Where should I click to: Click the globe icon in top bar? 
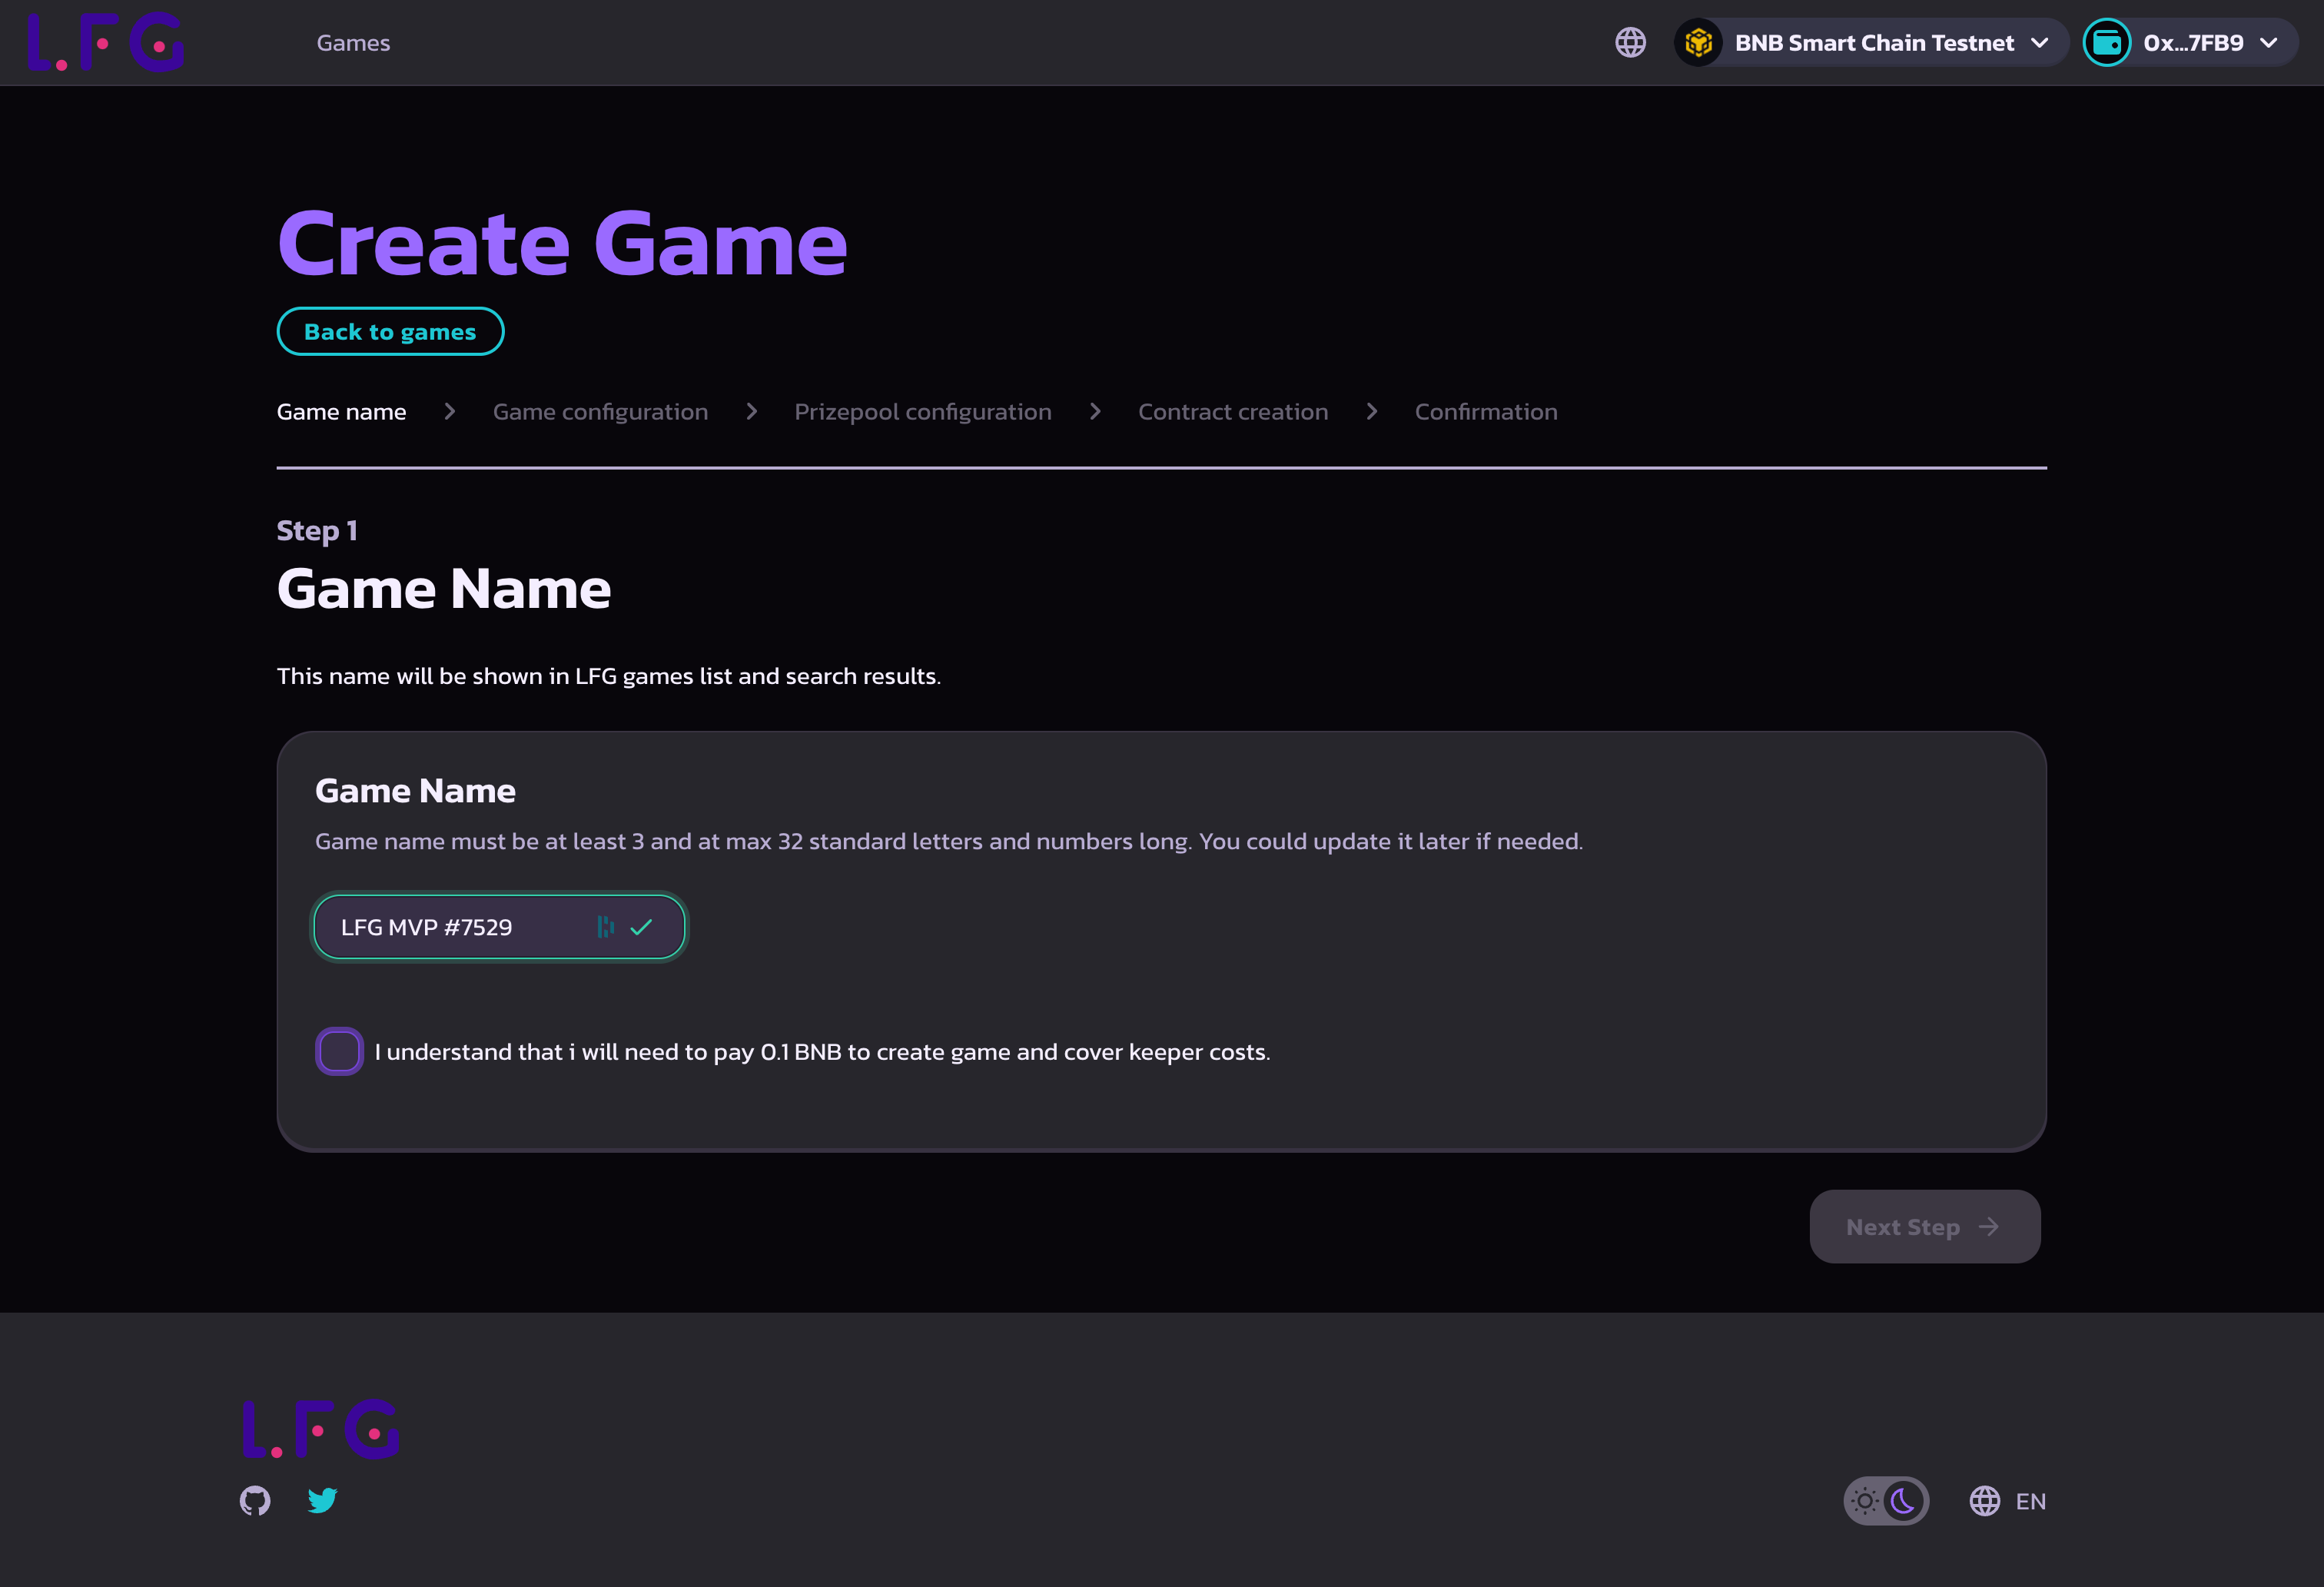pos(1630,42)
